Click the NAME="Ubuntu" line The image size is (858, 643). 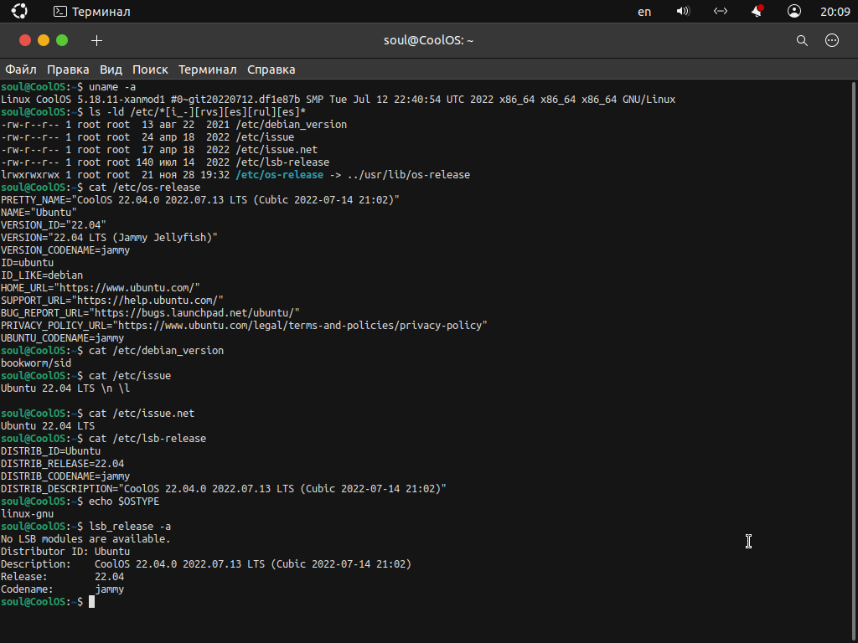click(x=39, y=213)
